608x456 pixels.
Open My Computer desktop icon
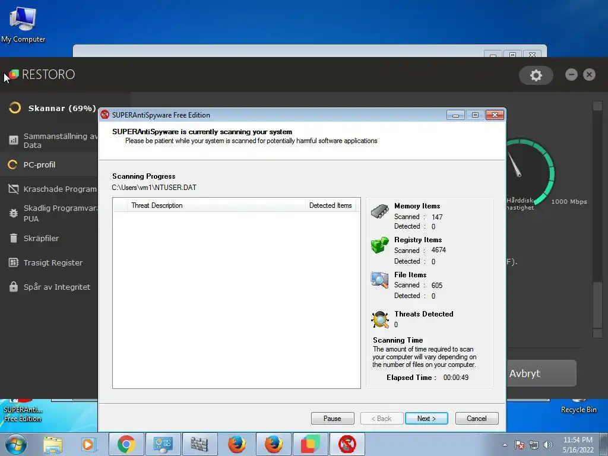coord(23,24)
